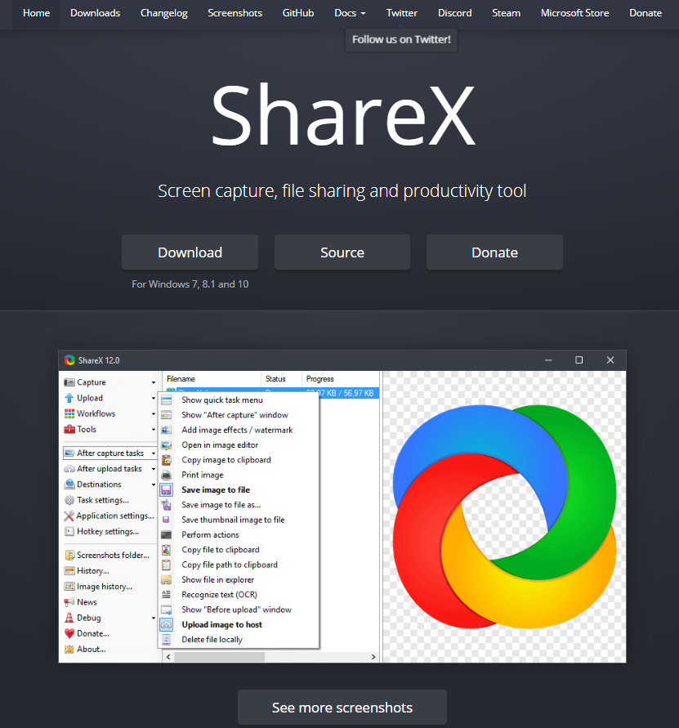Toggle Open in image editor option
This screenshot has width=679, height=728.
tap(239, 444)
